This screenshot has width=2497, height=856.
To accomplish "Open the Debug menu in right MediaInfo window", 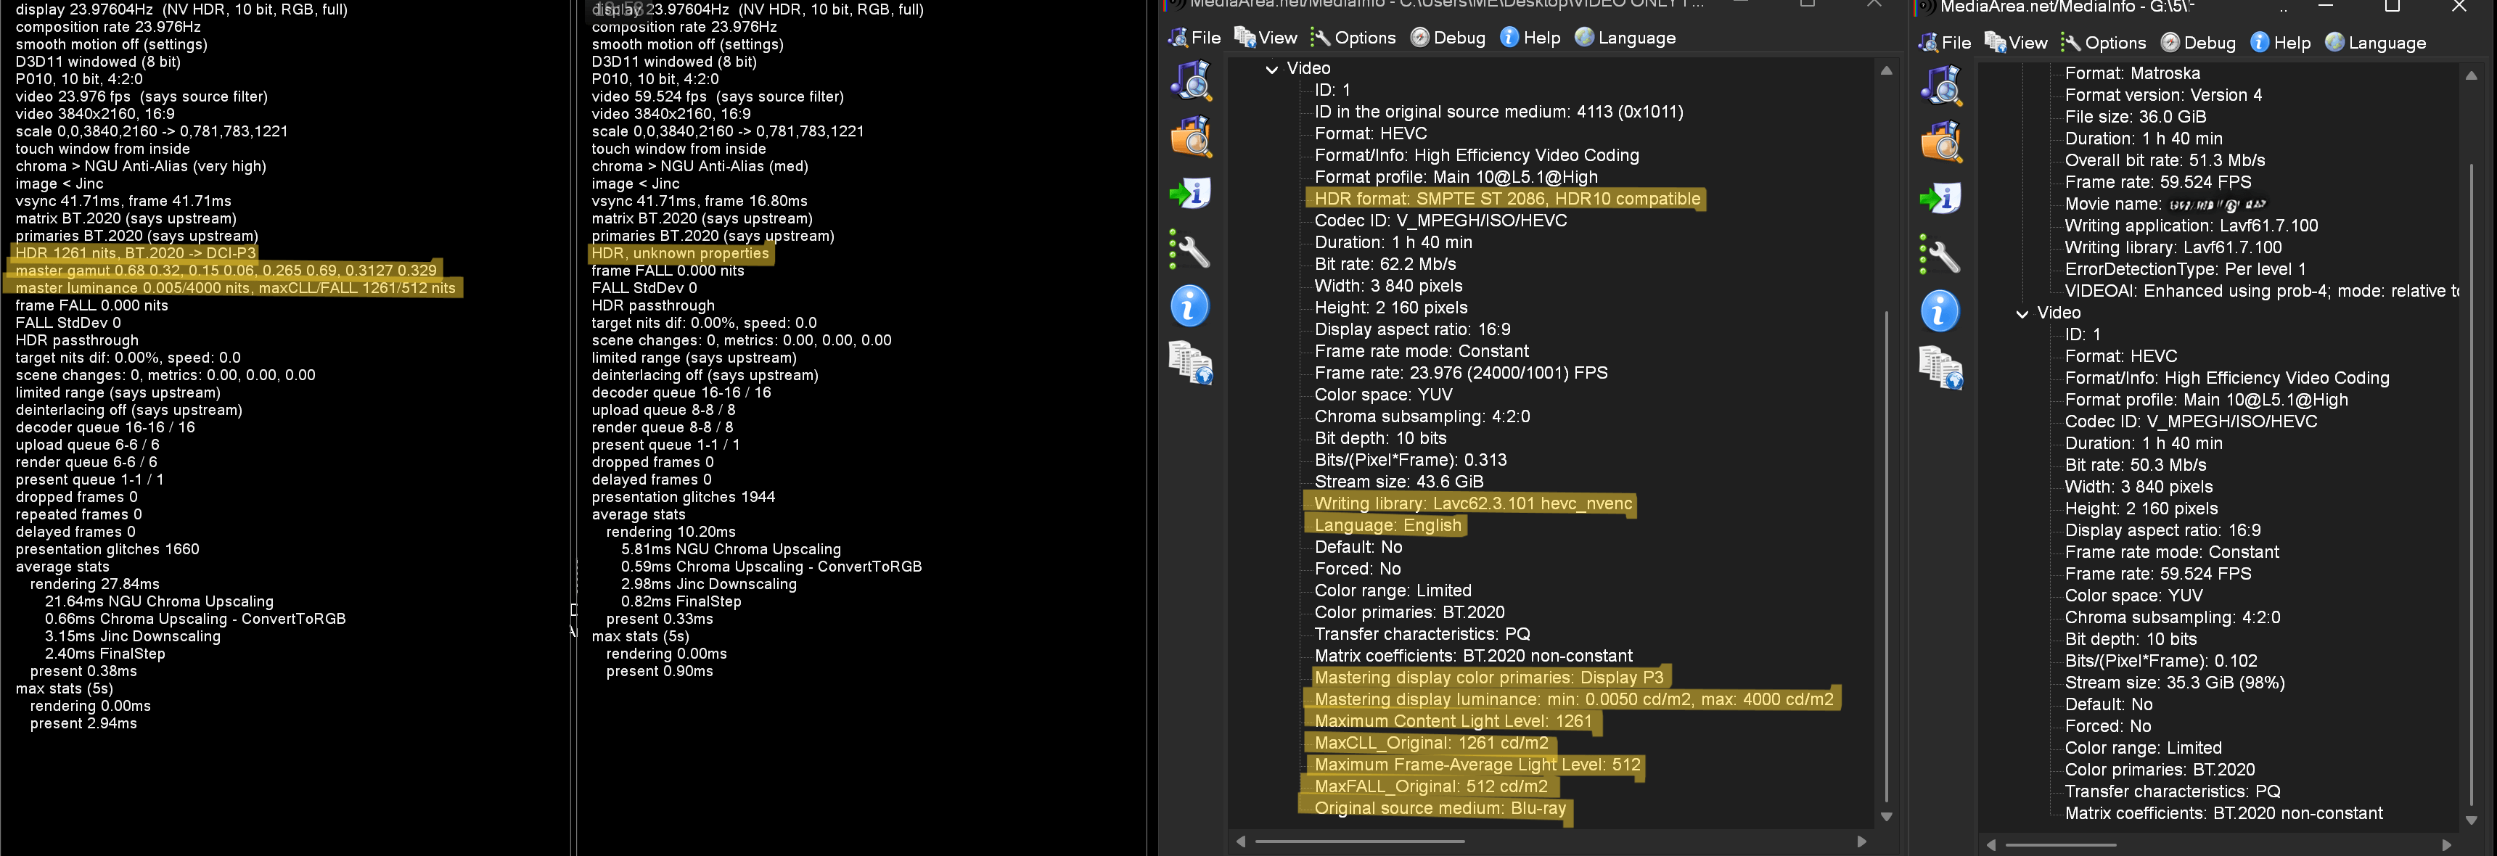I will pyautogui.click(x=2197, y=43).
